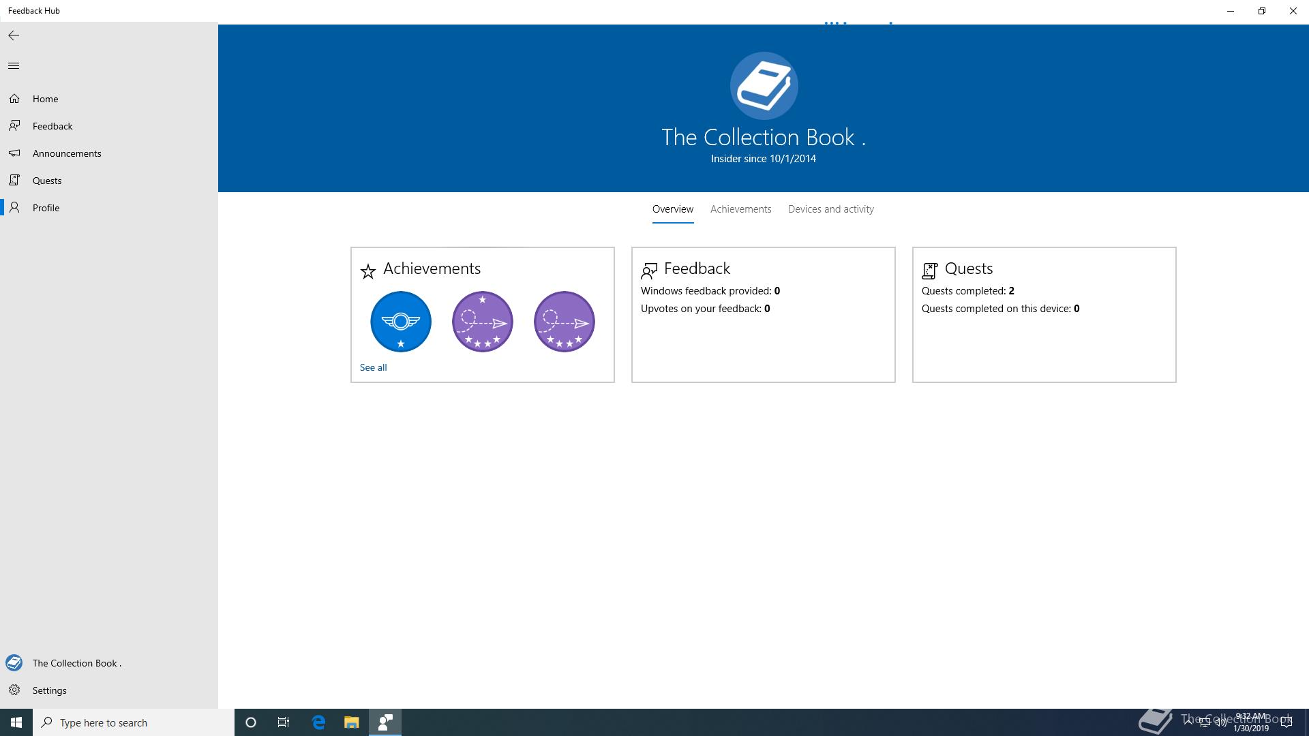Click the taskbar search box

pyautogui.click(x=133, y=722)
